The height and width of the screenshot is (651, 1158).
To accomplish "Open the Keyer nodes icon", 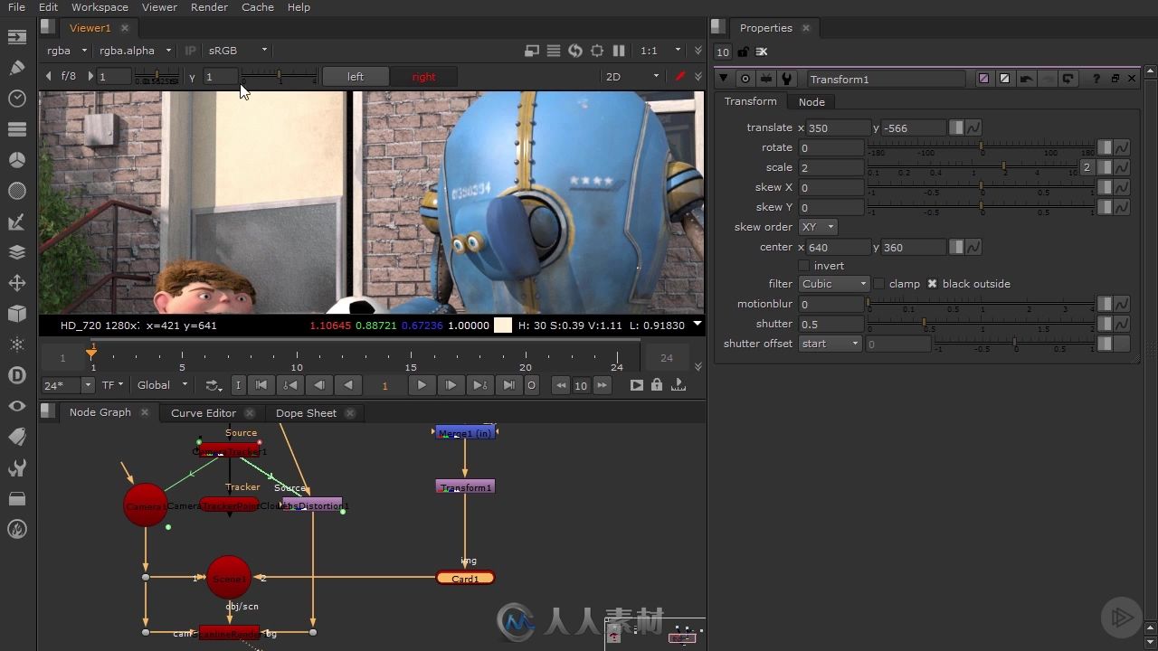I will 17,222.
